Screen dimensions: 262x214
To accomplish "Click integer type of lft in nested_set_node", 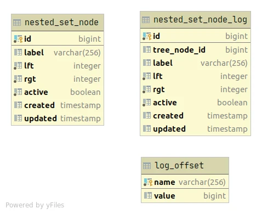I will pyautogui.click(x=87, y=66).
